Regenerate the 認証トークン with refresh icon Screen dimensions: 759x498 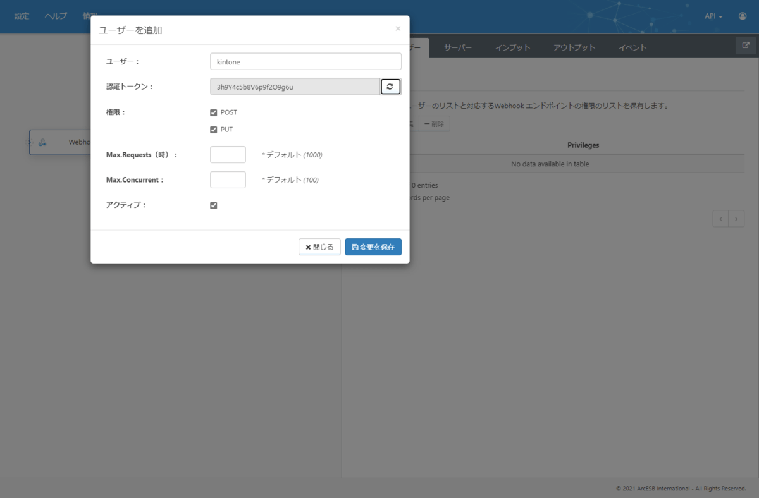coord(391,87)
